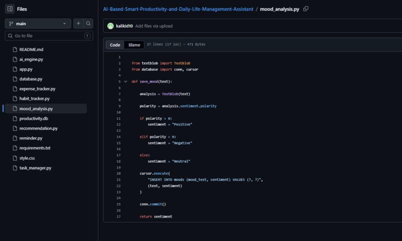Click the git branch icon beside main
This screenshot has height=241, width=402.
pos(11,23)
